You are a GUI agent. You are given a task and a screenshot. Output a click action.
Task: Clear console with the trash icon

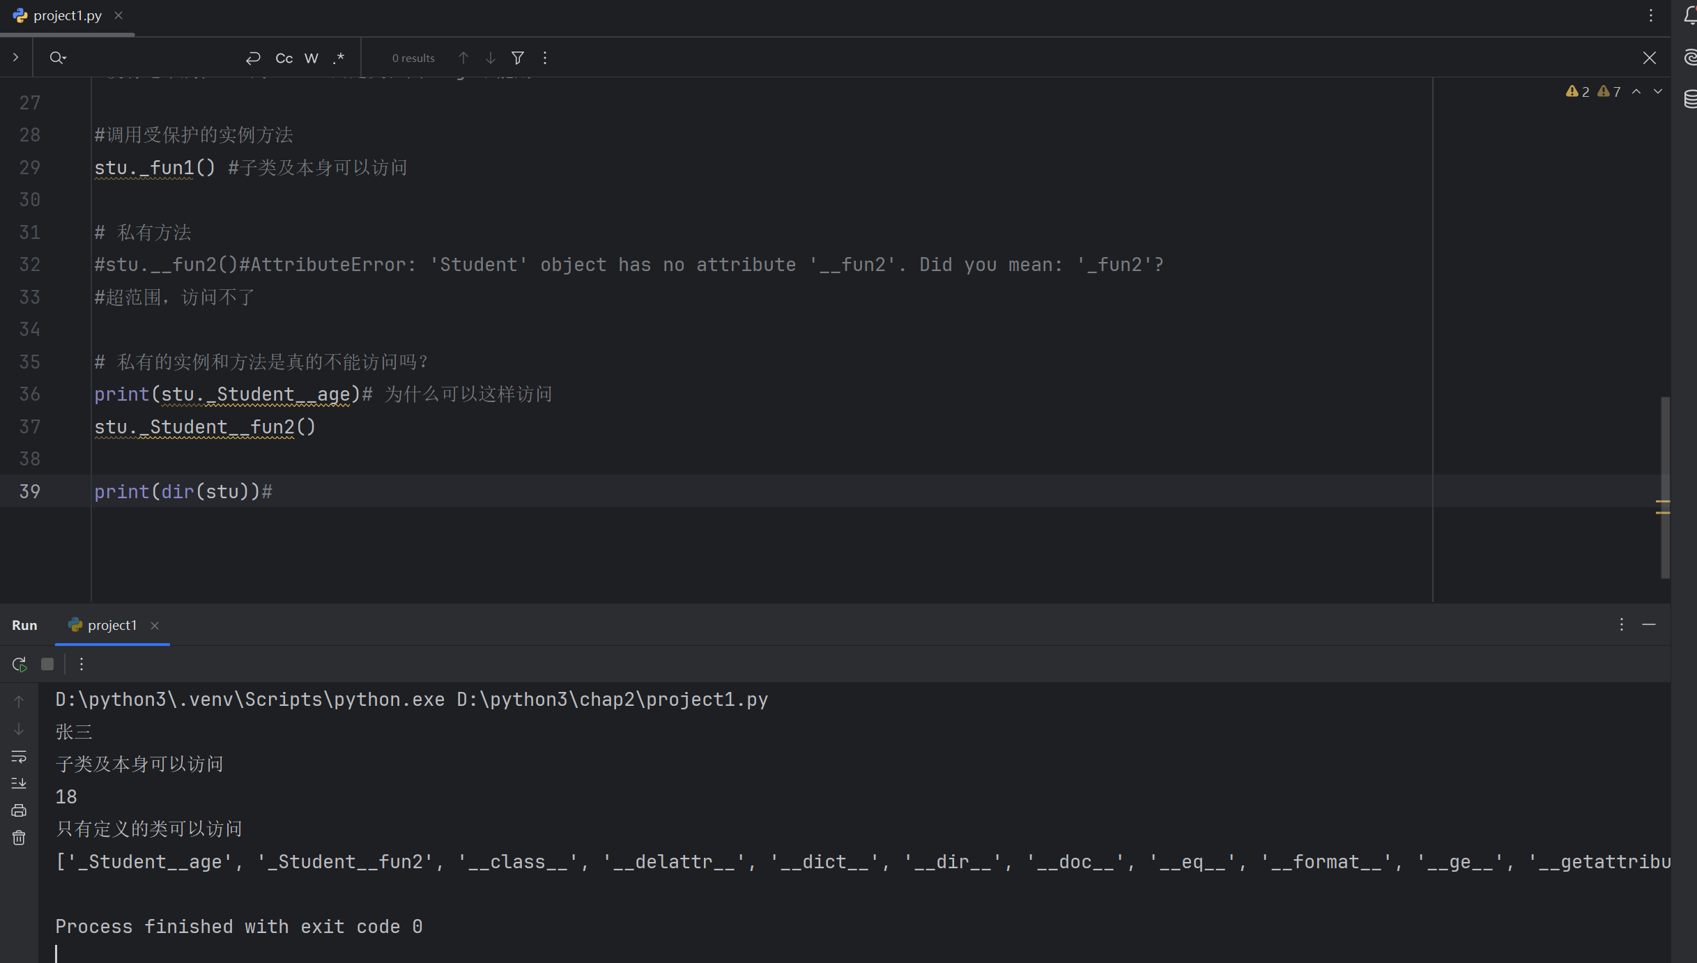point(19,838)
